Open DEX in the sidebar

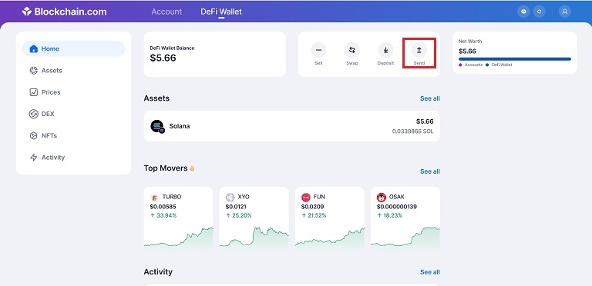74,114
